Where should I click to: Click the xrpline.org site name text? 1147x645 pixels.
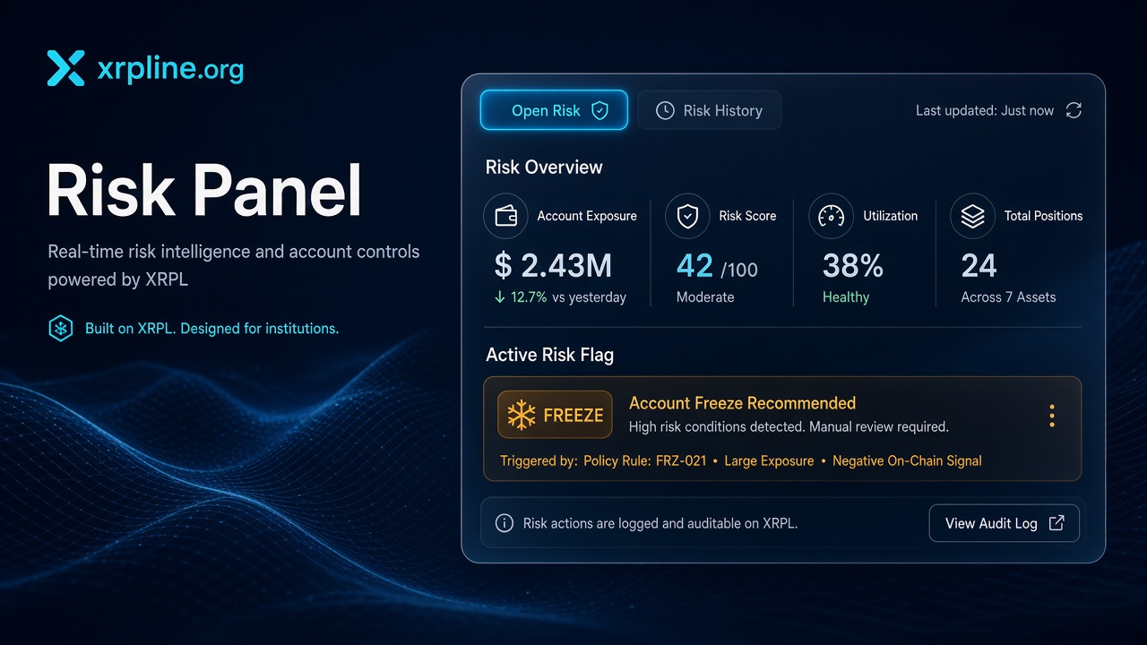169,69
